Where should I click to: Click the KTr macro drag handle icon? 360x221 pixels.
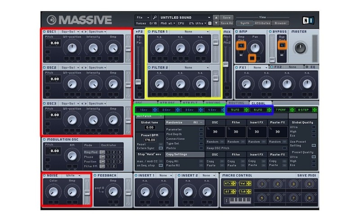(x=233, y=183)
